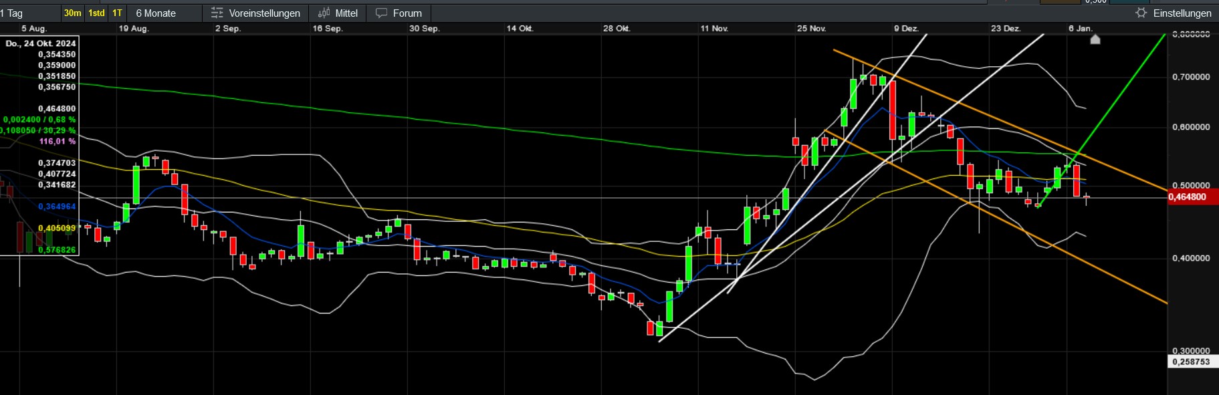Click the gear icon for Einstellungen
The height and width of the screenshot is (395, 1219).
click(x=1141, y=13)
